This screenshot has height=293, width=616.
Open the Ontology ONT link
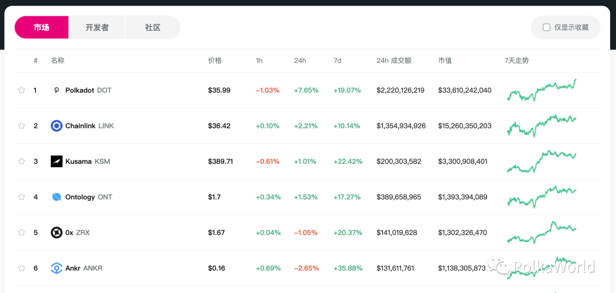pyautogui.click(x=89, y=197)
